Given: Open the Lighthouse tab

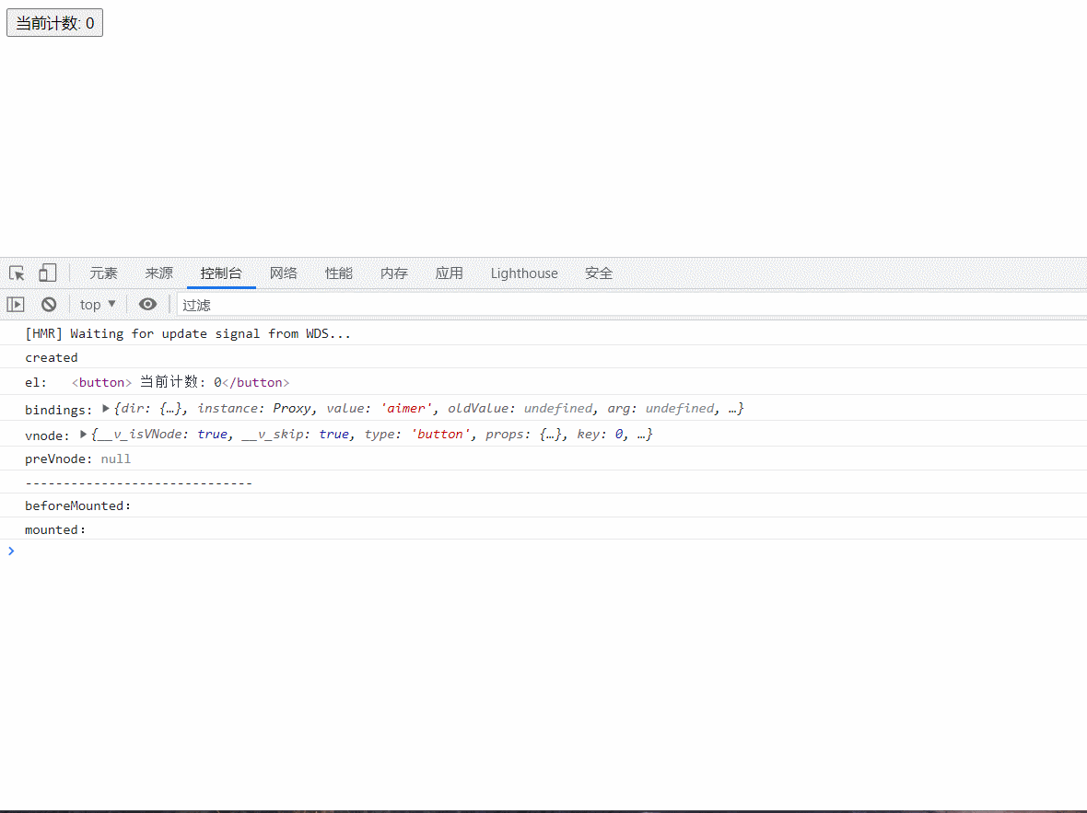Looking at the screenshot, I should coord(524,273).
